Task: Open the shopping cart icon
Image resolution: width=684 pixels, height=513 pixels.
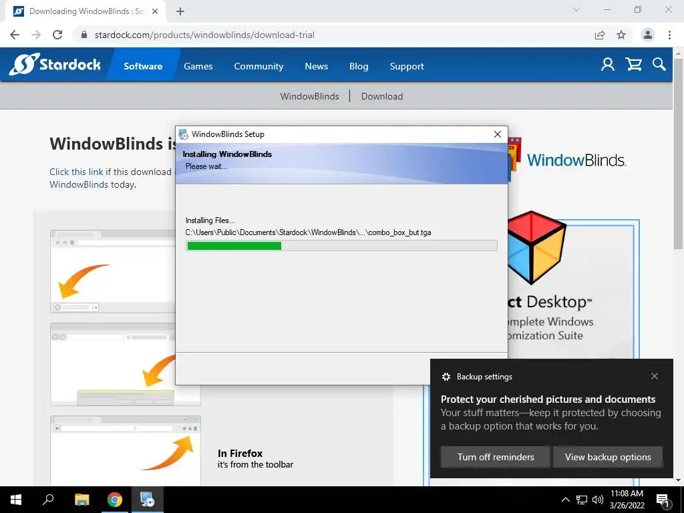Action: (633, 65)
